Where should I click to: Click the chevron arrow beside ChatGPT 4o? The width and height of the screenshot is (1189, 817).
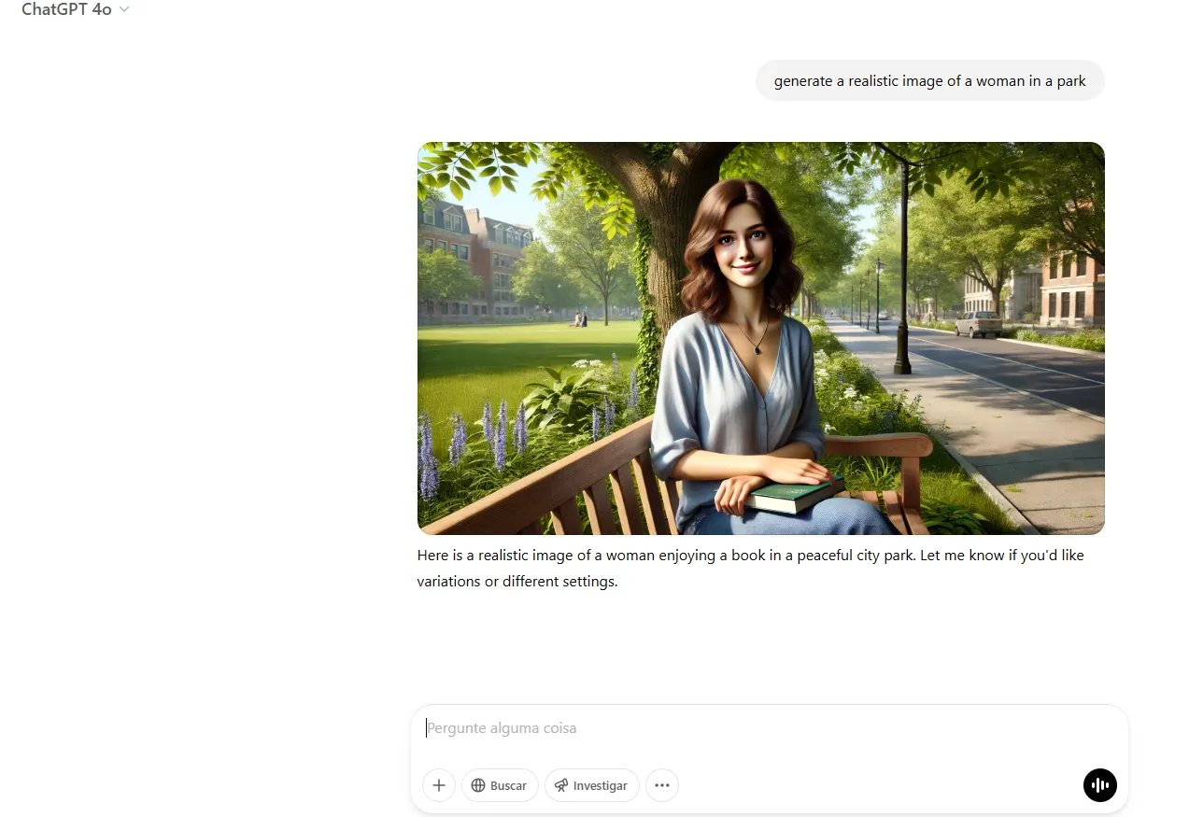125,10
